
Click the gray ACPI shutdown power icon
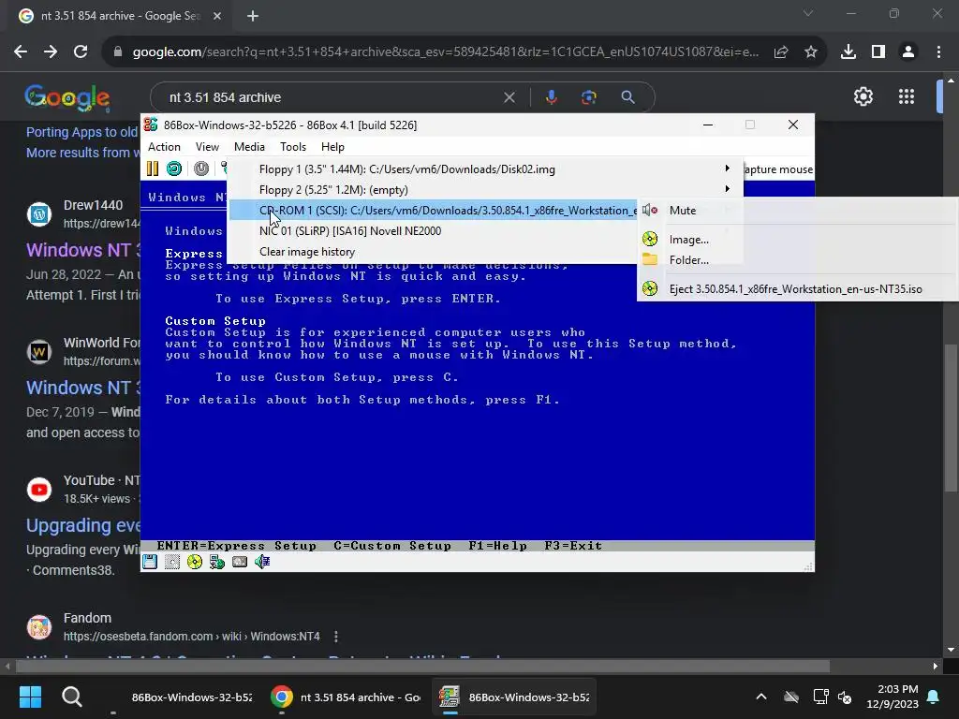coord(201,169)
